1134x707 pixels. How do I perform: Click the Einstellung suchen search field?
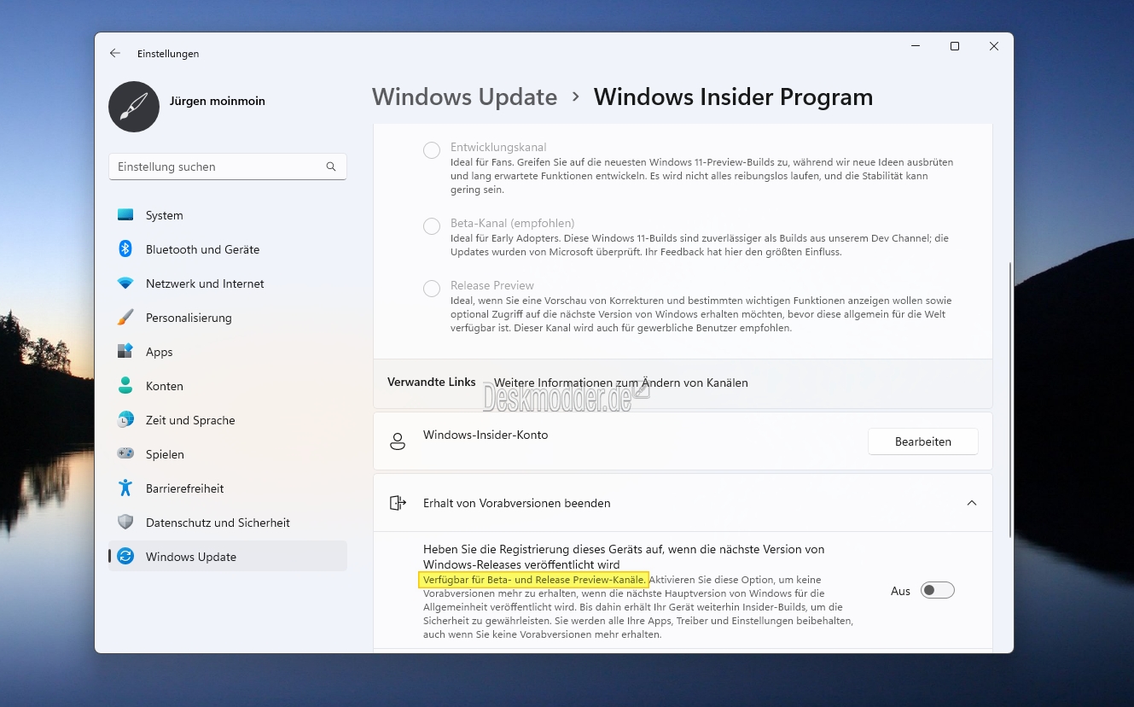[228, 167]
